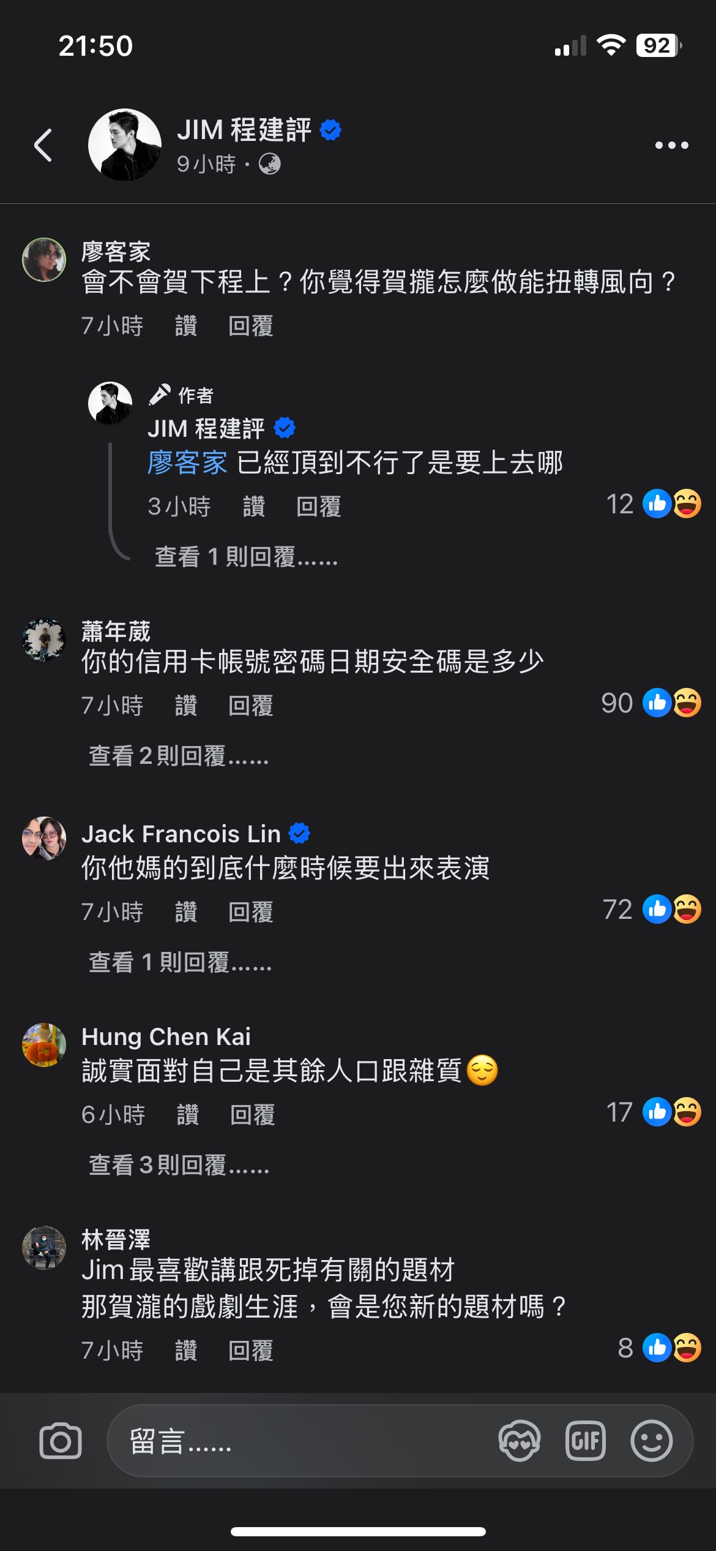Screen dimensions: 716x1551
Task: Tap the back arrow icon
Action: pyautogui.click(x=43, y=145)
